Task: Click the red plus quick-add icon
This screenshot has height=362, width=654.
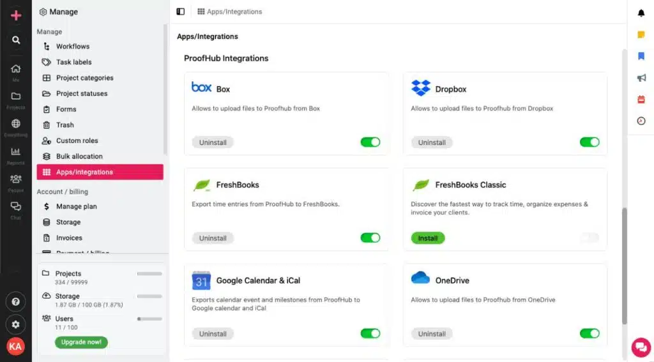Action: click(x=16, y=15)
